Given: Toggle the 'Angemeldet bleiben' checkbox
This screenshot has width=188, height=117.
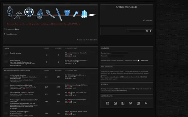Looking at the screenshot, I should click(138, 61).
